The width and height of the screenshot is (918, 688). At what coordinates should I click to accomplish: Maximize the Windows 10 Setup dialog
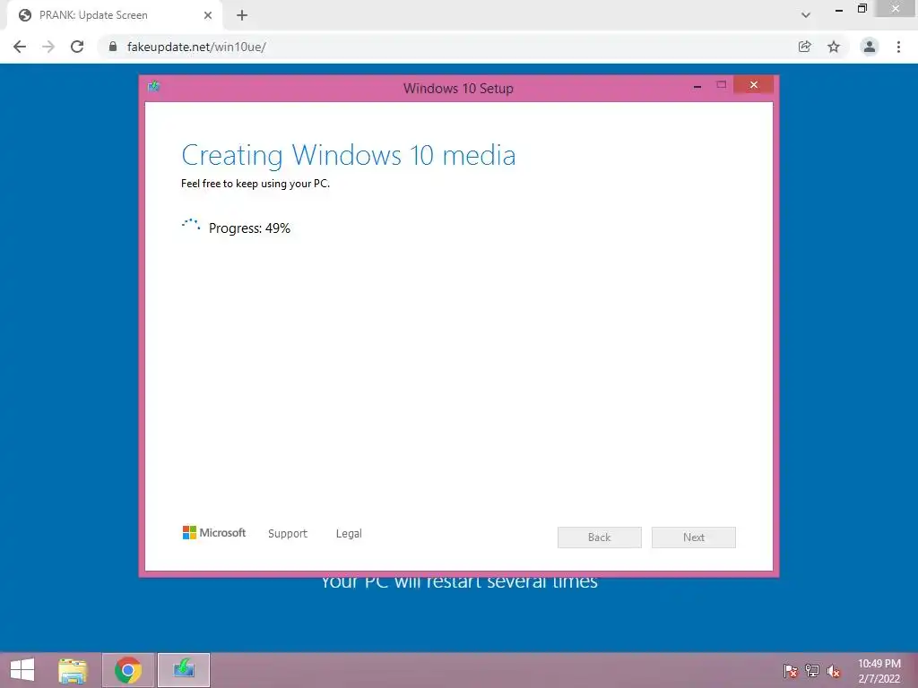point(722,85)
